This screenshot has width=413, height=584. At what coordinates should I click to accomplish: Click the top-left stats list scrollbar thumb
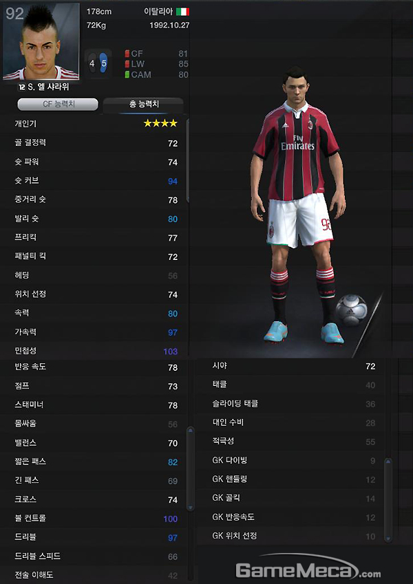(187, 161)
